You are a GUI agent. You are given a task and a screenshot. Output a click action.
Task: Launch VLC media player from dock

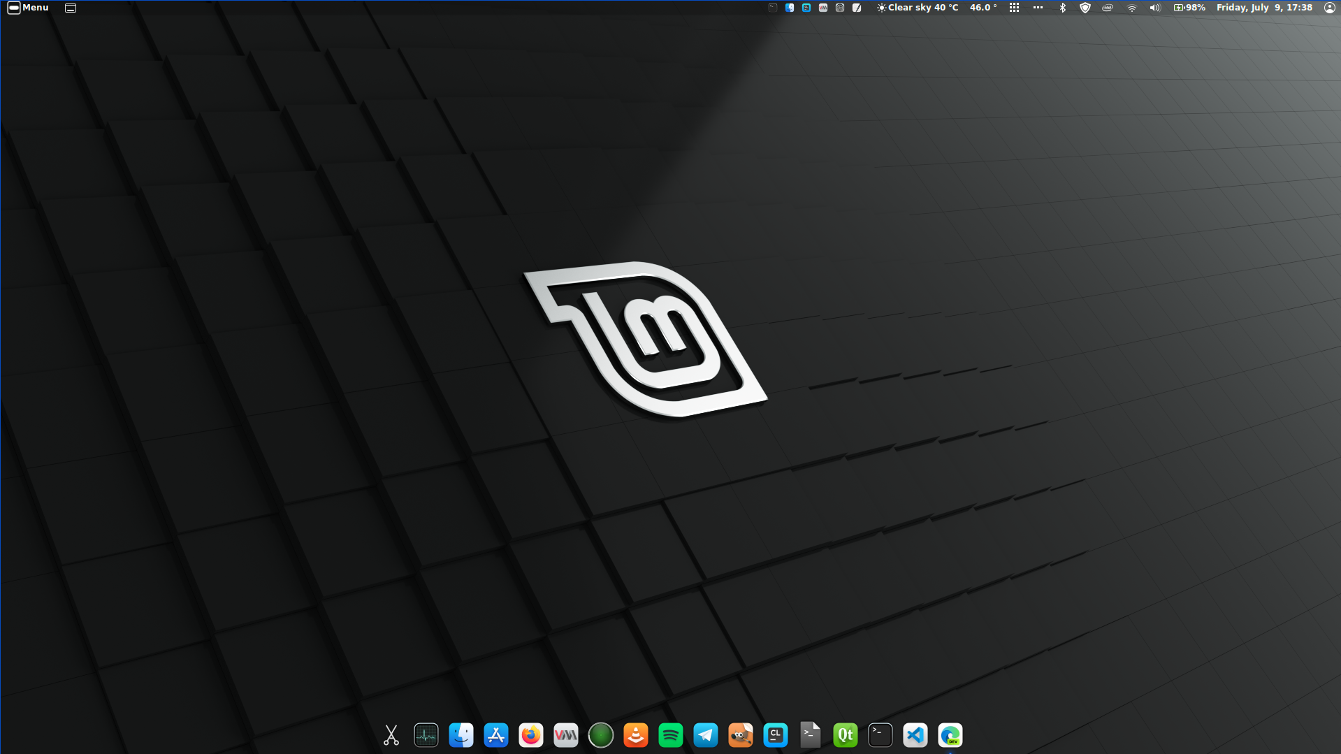636,735
